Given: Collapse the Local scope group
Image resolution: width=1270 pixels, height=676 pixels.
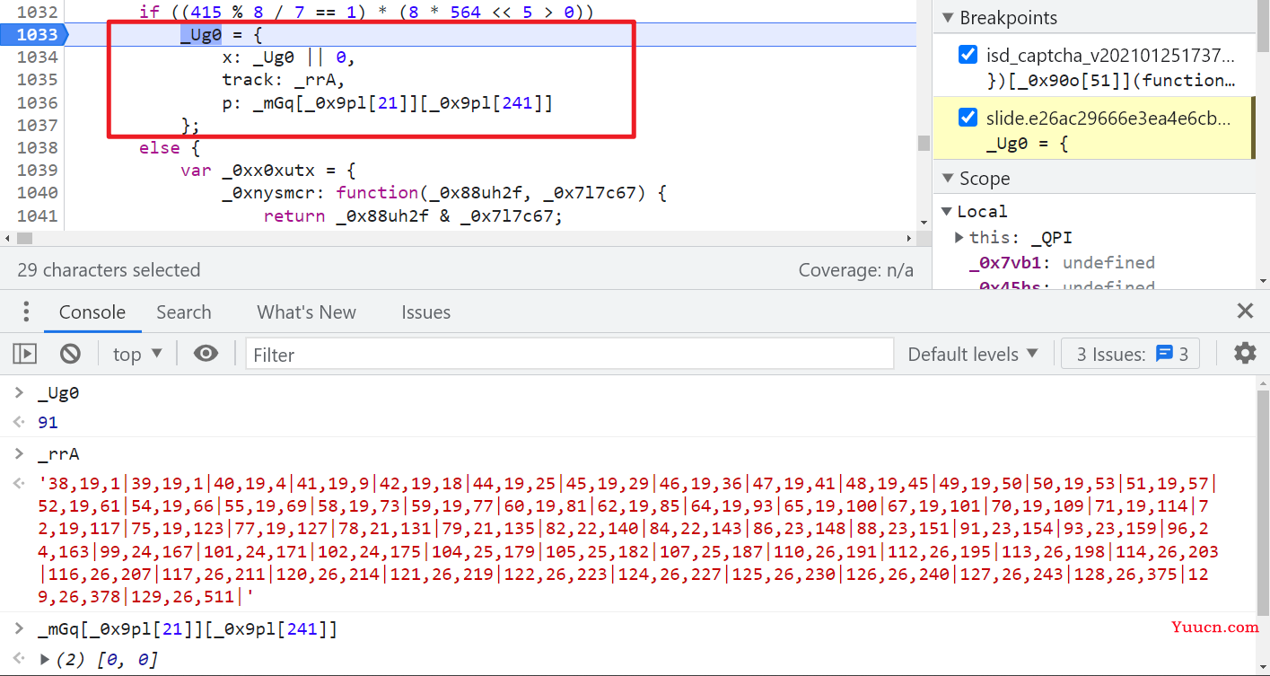Looking at the screenshot, I should tap(947, 211).
